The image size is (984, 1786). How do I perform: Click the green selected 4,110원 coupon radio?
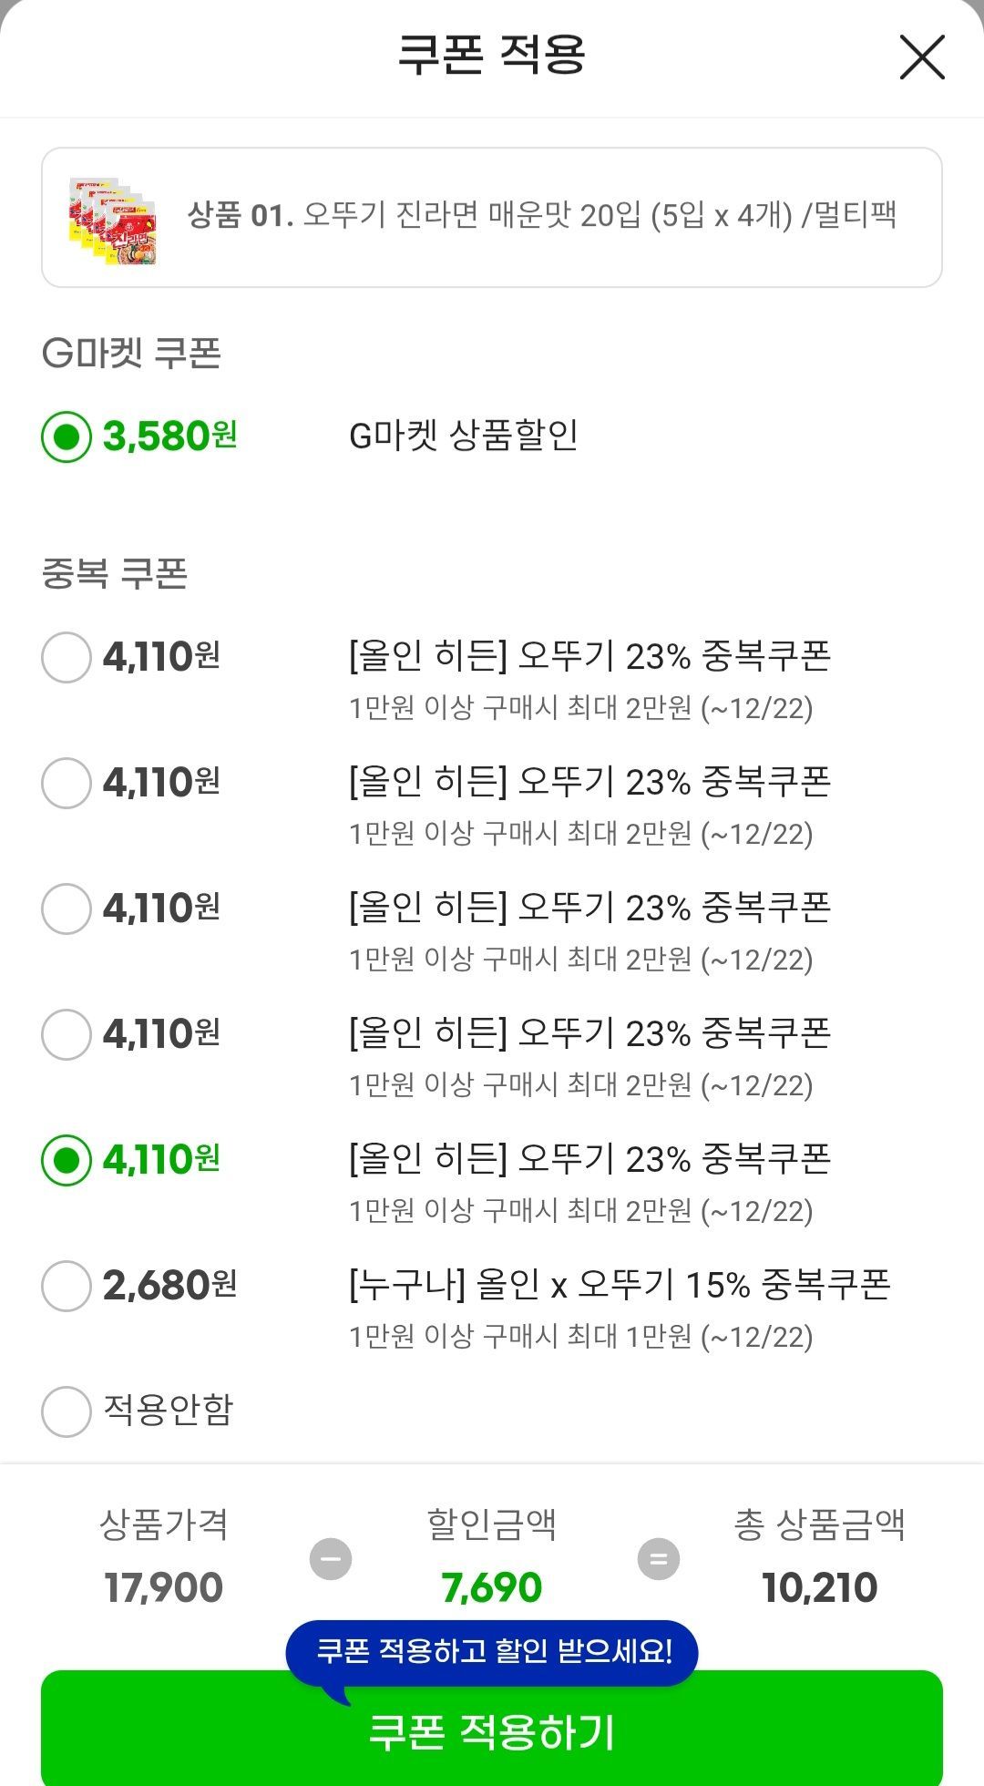67,1160
